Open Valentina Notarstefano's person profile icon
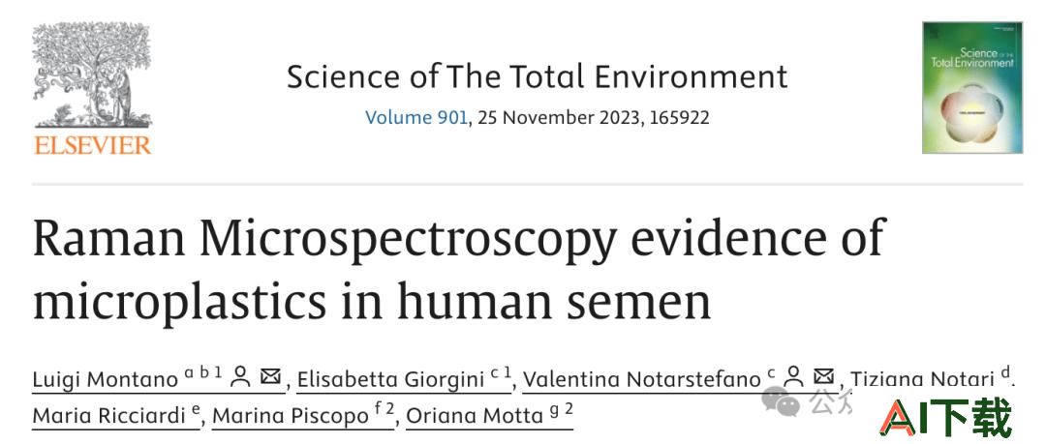This screenshot has width=1046, height=444. point(793,376)
